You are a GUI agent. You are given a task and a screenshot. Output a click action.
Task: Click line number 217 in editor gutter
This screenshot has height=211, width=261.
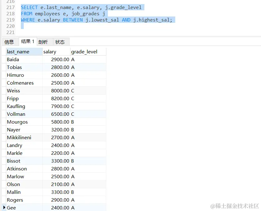click(11, 7)
